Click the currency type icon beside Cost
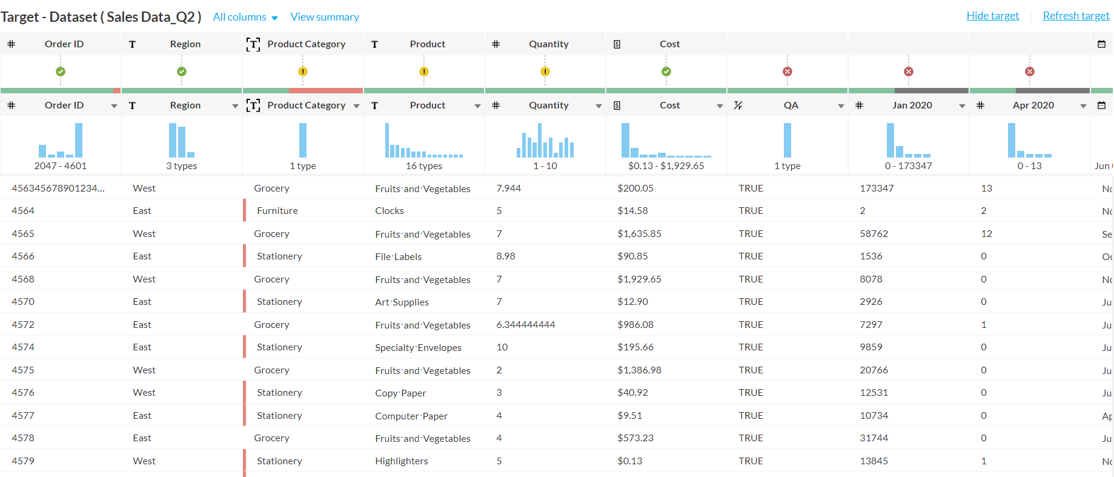Image resolution: width=1114 pixels, height=477 pixels. click(617, 105)
